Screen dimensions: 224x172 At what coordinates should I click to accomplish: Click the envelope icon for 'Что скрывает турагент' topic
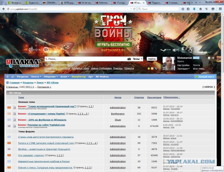[9, 155]
